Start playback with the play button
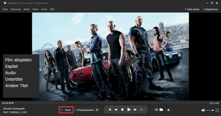The height and width of the screenshot is (116, 221). pyautogui.click(x=129, y=110)
